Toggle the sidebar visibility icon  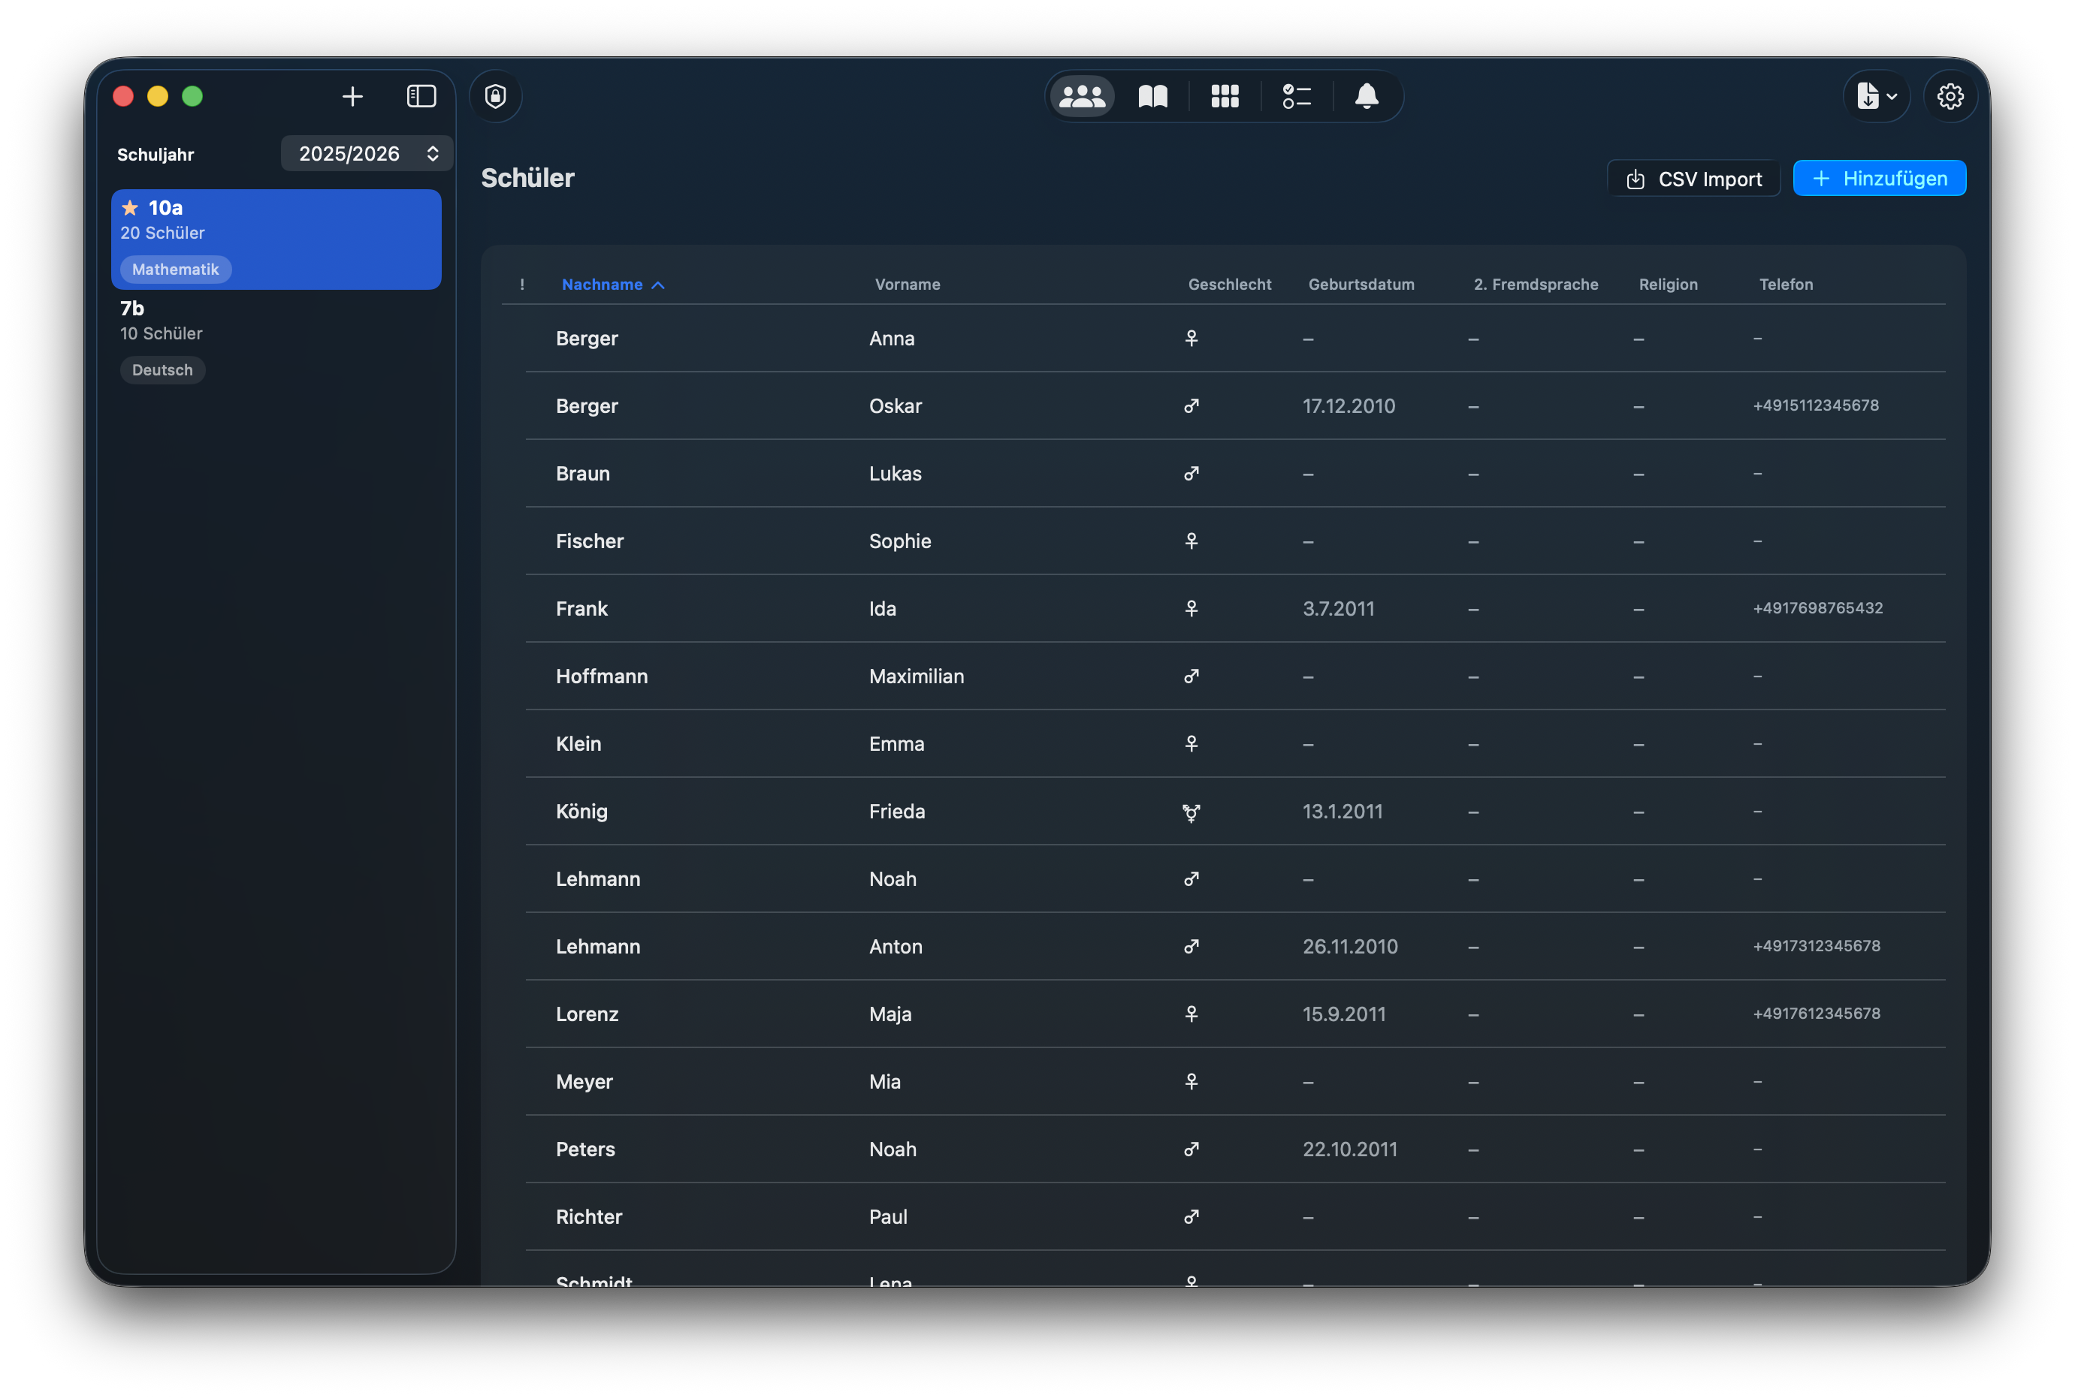pos(421,96)
